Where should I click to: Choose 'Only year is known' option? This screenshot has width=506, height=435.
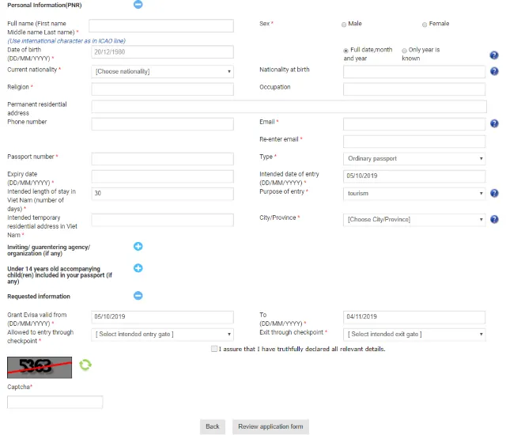coord(404,51)
